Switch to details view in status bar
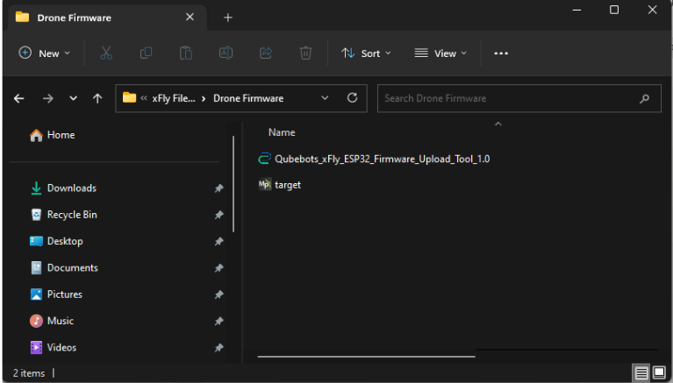The image size is (673, 383). pos(642,373)
